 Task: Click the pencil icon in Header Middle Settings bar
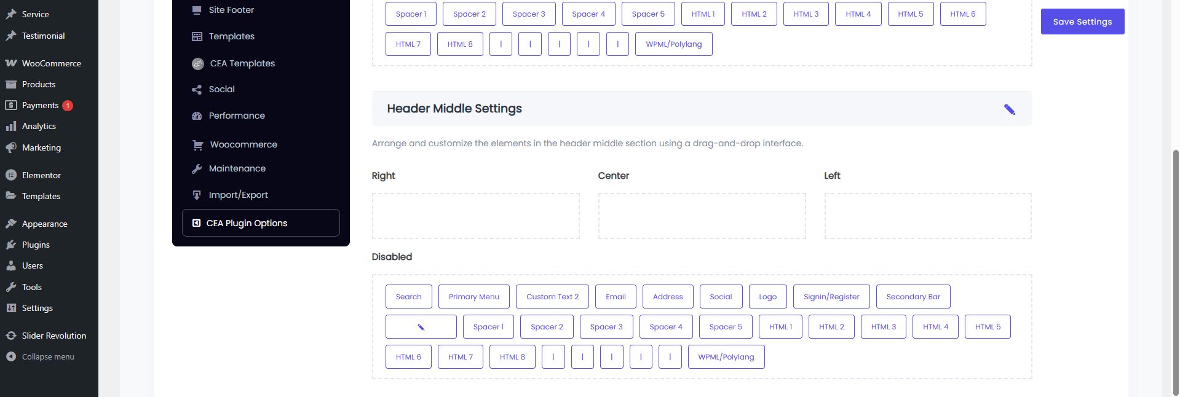point(1009,109)
